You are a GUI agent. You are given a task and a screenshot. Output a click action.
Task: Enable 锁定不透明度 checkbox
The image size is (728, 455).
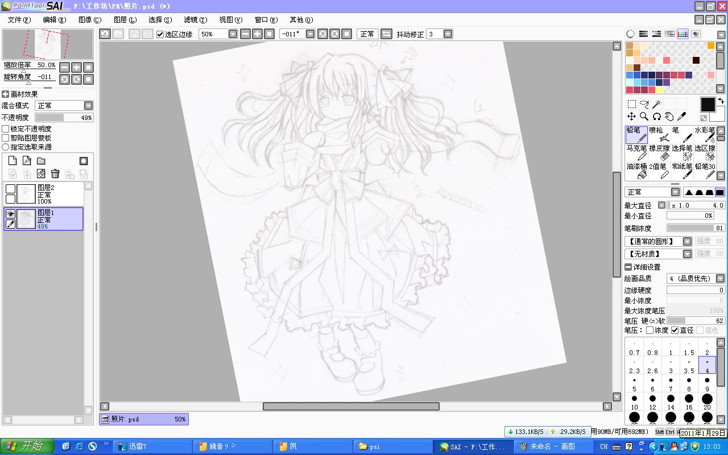pos(6,129)
